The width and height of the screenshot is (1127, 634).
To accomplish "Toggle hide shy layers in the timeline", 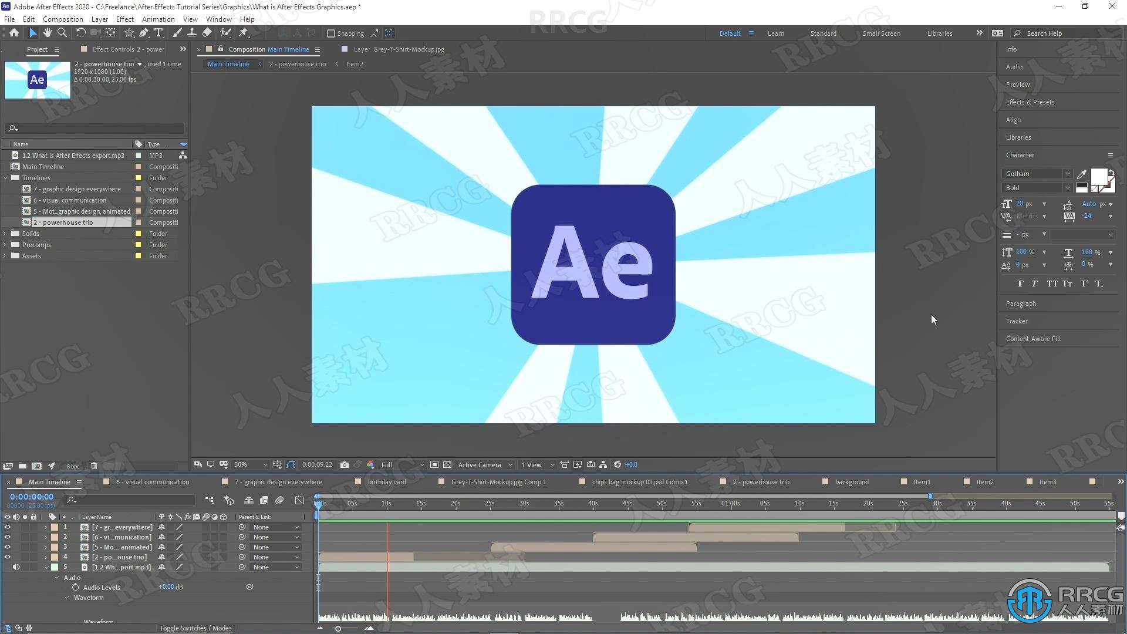I will pos(249,500).
